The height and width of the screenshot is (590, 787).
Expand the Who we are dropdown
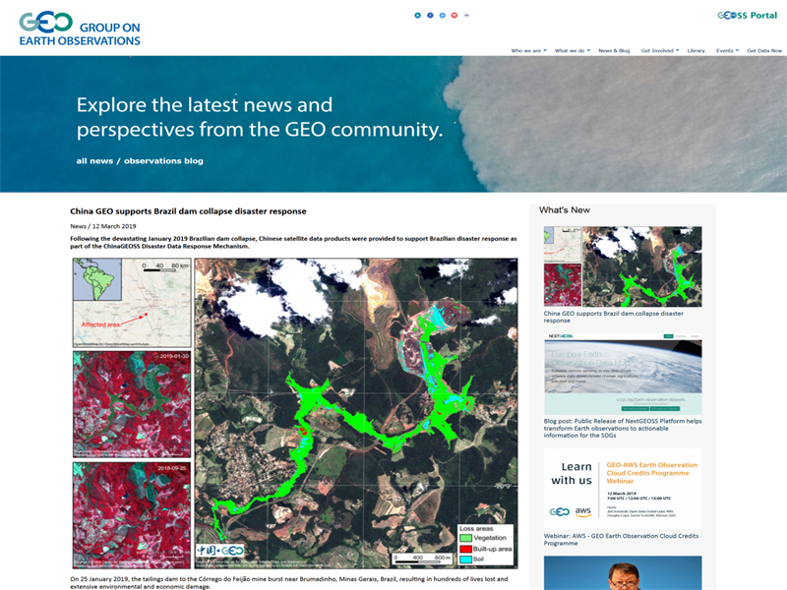point(528,50)
